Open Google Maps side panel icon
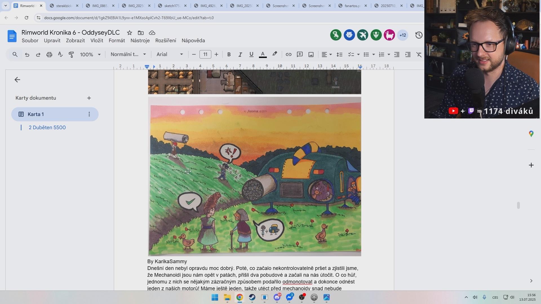The image size is (541, 304). (x=531, y=134)
